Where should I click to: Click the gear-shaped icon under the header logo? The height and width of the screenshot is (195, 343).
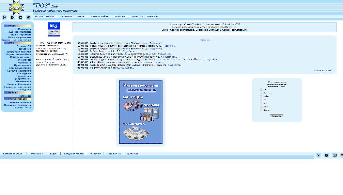click(12, 17)
